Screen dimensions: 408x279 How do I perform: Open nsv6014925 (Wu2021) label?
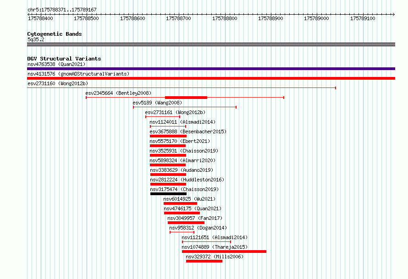coord(189,199)
